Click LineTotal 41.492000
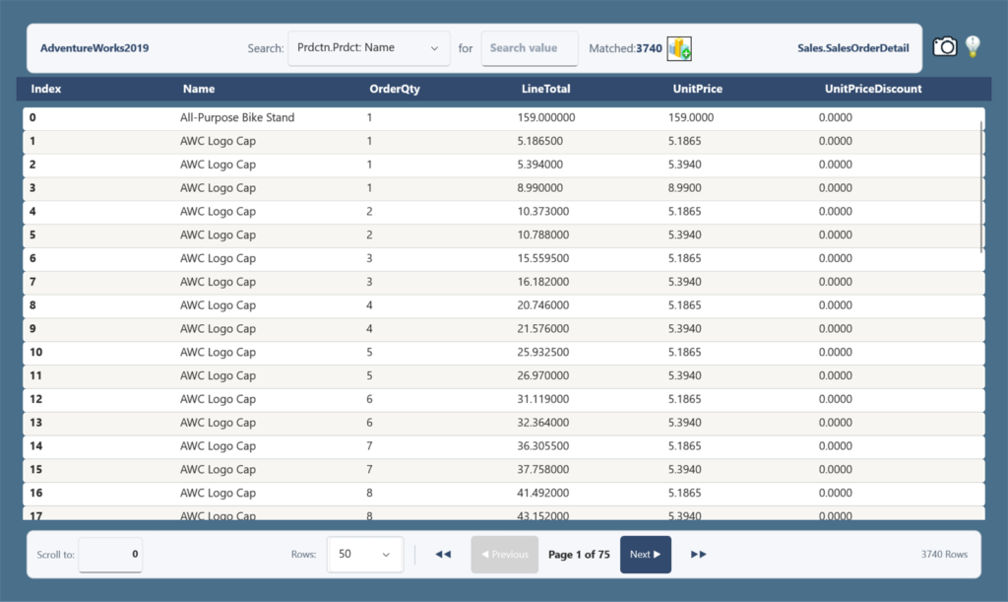This screenshot has height=602, width=1008. pos(543,494)
